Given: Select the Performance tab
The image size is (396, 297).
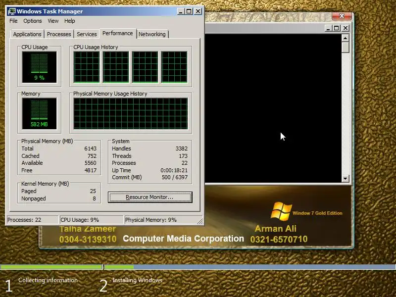Looking at the screenshot, I should point(118,33).
